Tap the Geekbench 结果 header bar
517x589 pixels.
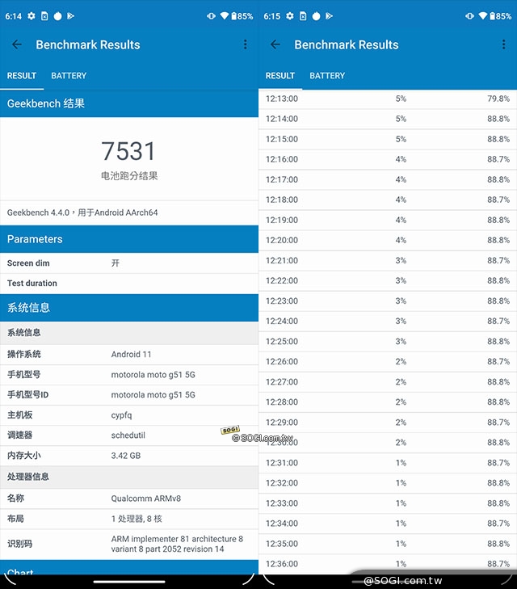129,103
